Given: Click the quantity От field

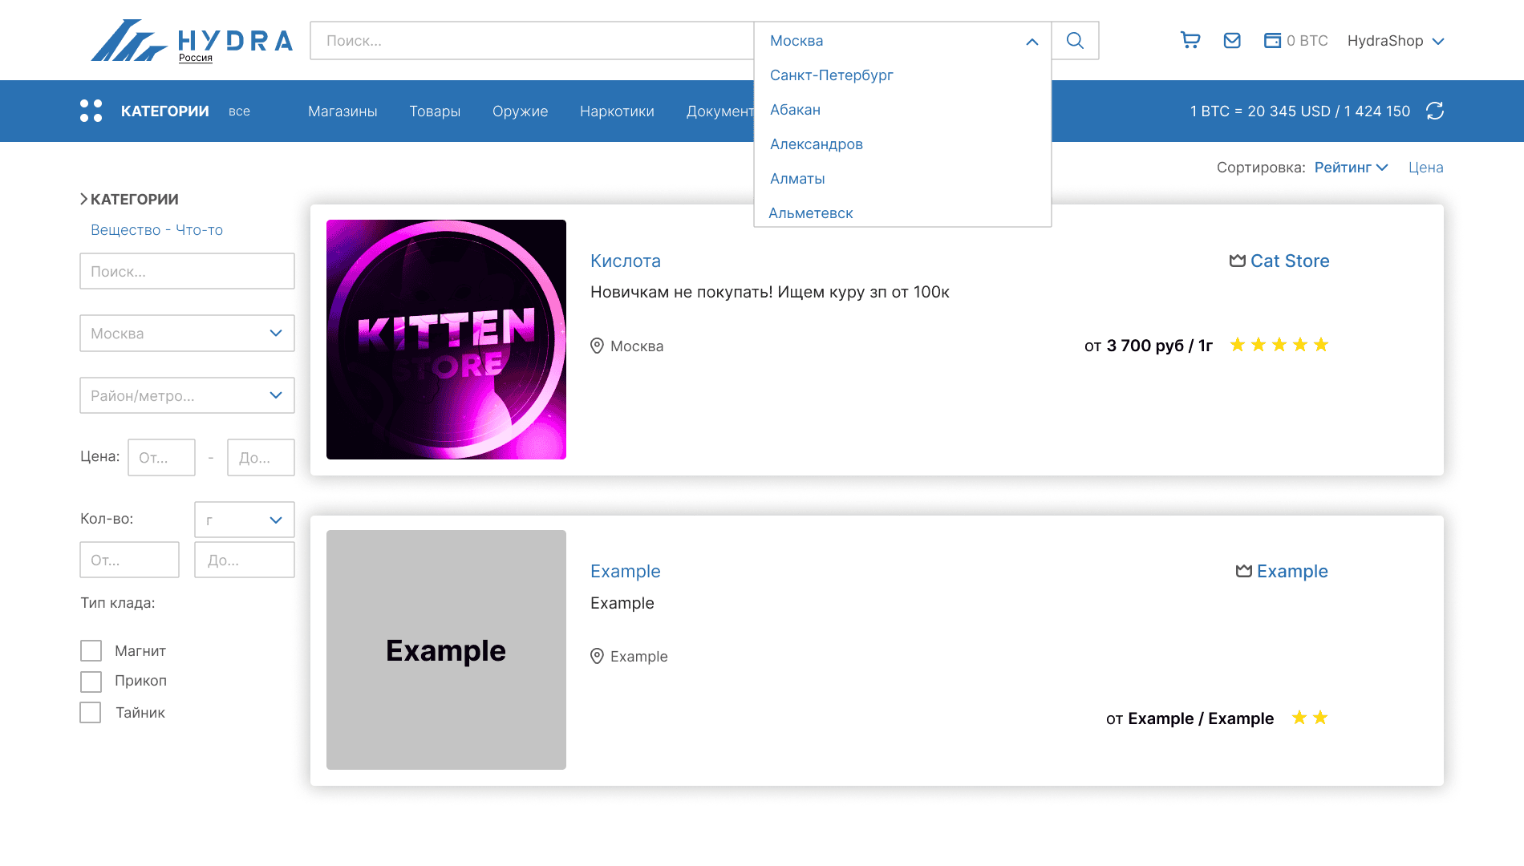Looking at the screenshot, I should pos(129,560).
